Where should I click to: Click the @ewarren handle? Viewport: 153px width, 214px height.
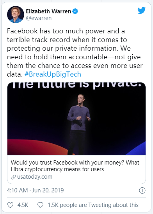pyautogui.click(x=39, y=18)
